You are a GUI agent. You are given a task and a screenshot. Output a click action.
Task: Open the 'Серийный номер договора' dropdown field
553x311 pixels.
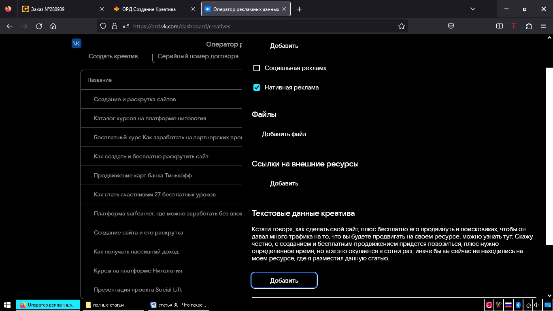pos(197,56)
